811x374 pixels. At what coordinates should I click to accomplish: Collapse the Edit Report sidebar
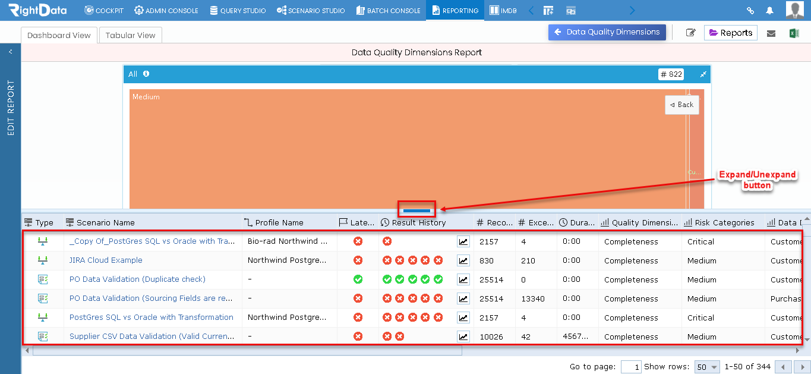click(x=10, y=51)
